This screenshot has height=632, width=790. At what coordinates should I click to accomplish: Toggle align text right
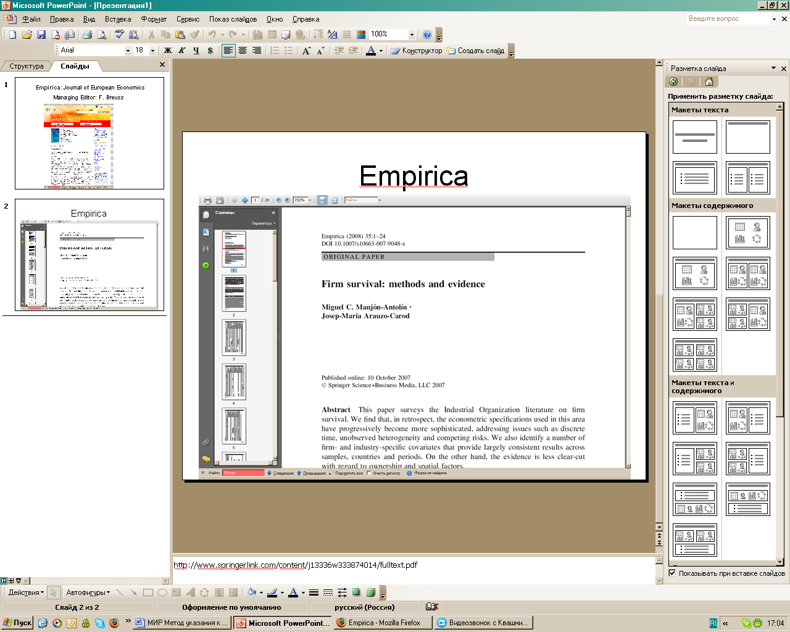[x=257, y=51]
